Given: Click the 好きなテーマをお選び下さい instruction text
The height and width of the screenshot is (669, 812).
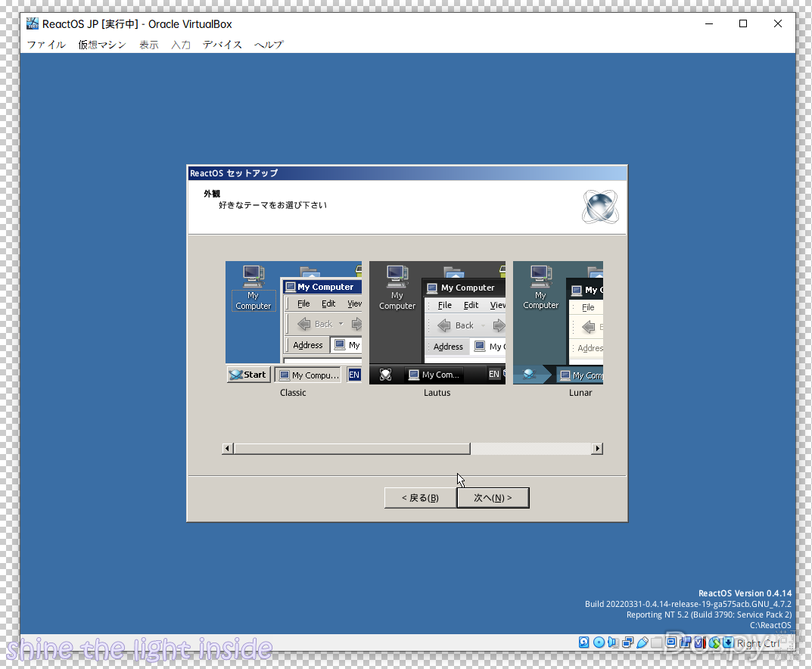Looking at the screenshot, I should 272,205.
